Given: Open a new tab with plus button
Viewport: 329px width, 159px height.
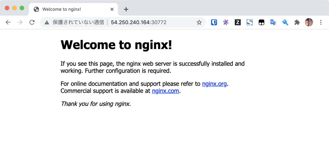Looking at the screenshot, I should [x=126, y=9].
